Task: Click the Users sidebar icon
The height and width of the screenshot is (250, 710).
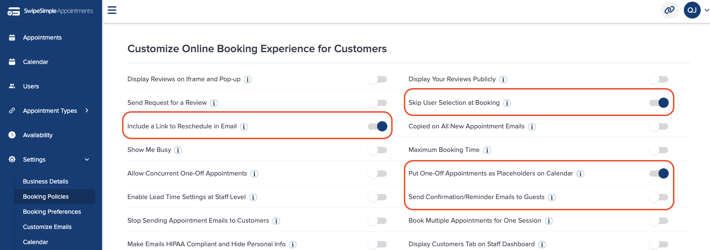Action: 12,86
